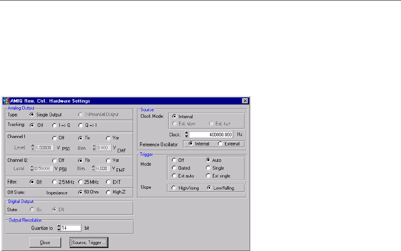Viewport: 401px width, 251px height.
Task: Set Reference Oscillator to External
Action: tap(220, 144)
